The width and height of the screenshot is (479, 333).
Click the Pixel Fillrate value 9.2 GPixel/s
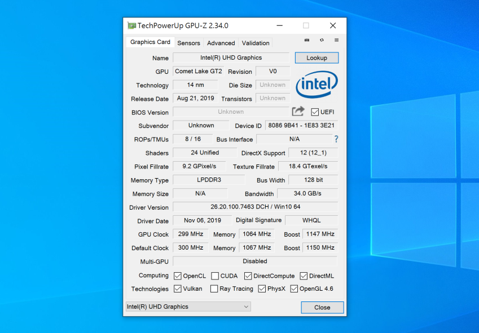pos(199,166)
